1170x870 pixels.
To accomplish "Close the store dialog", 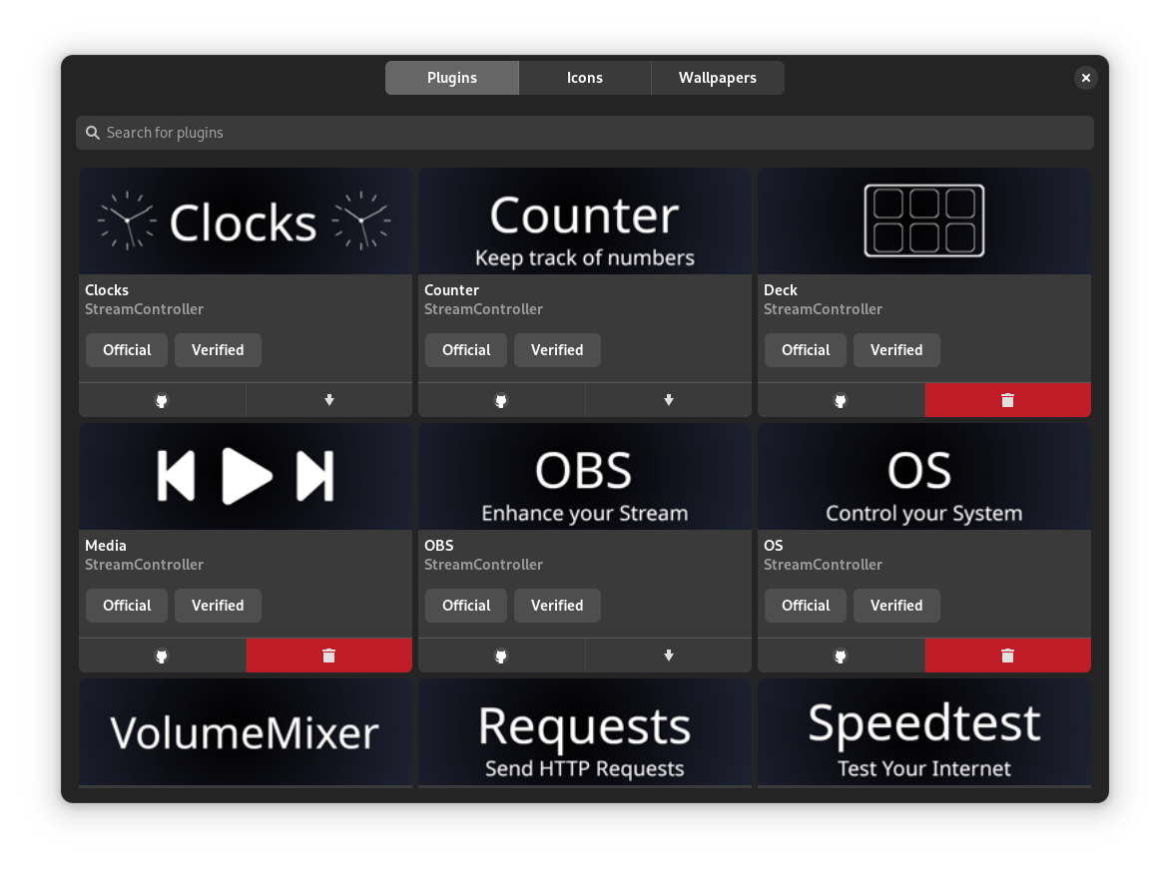I will click(x=1086, y=78).
